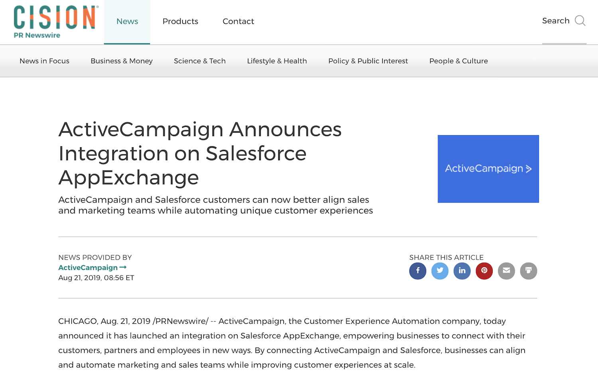
Task: Share article on Facebook
Action: (x=418, y=271)
